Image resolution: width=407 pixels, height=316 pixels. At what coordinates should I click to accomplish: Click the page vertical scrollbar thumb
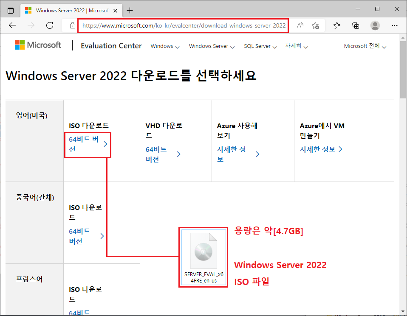[403, 70]
